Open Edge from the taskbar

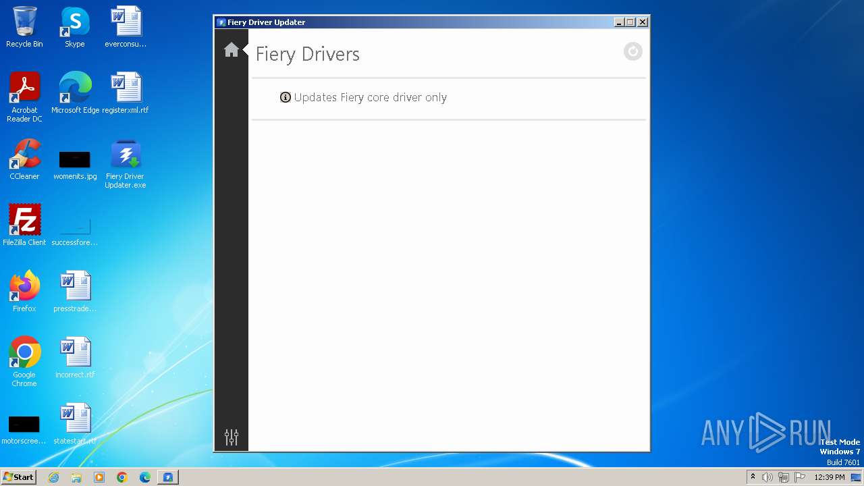click(x=145, y=477)
